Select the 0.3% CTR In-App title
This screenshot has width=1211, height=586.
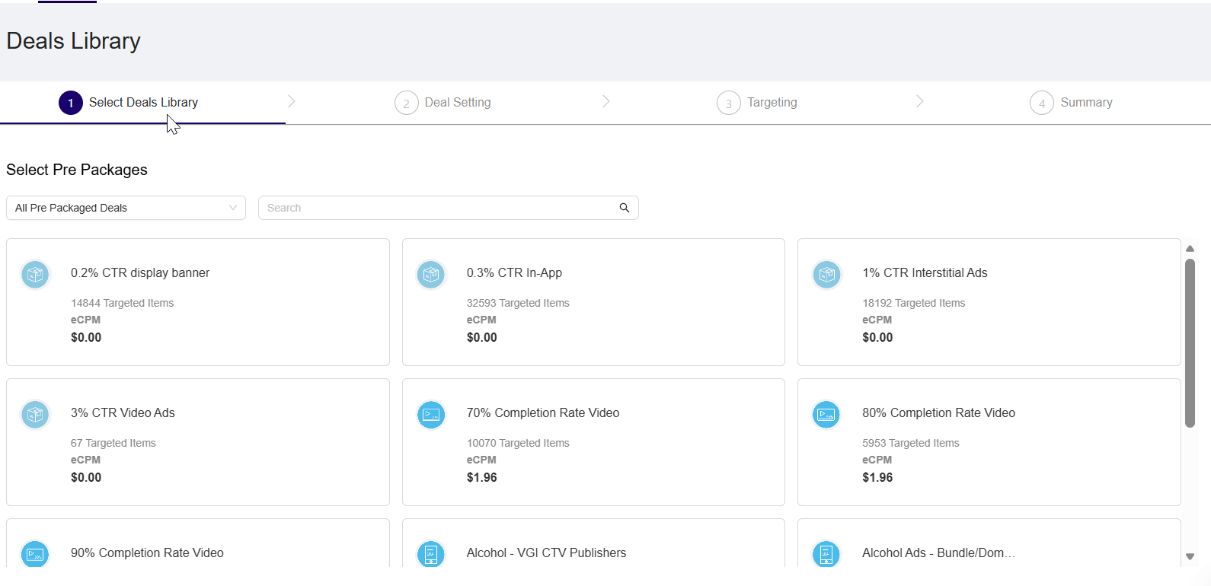[514, 272]
